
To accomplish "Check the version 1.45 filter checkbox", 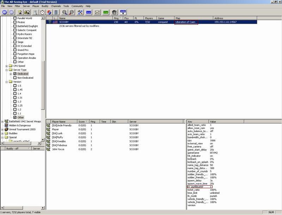I will point(15,90).
